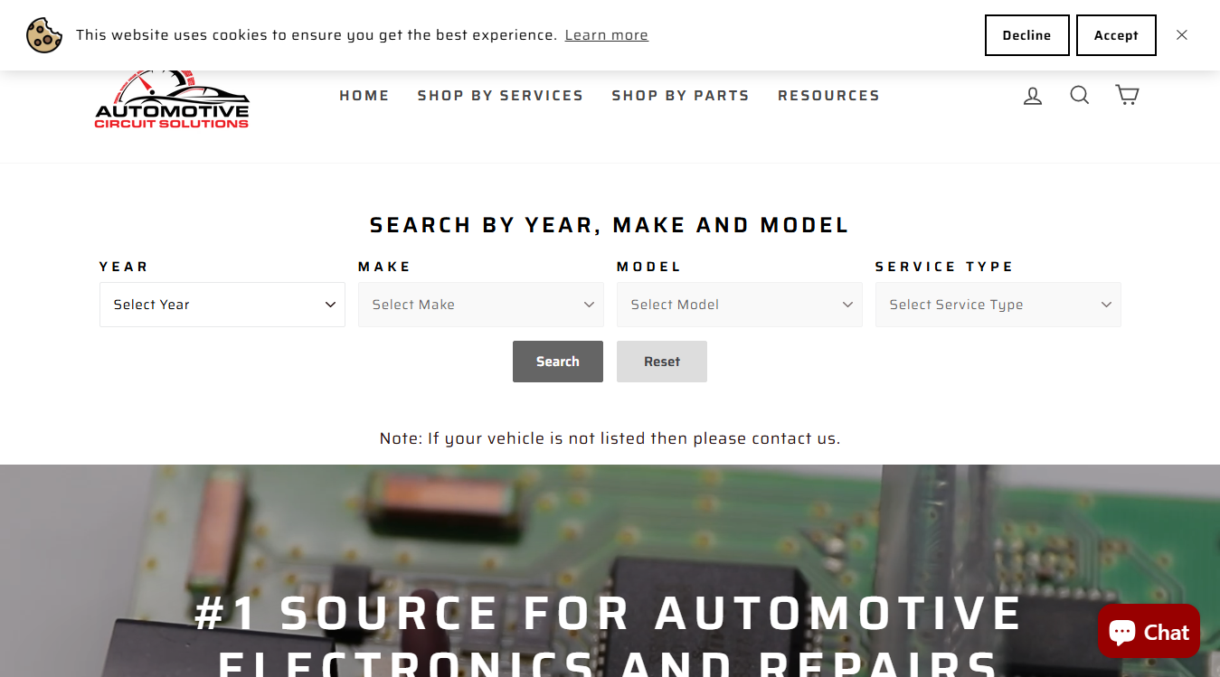Click the Automotive Circuit Solutions logo
The height and width of the screenshot is (677, 1220).
[172, 99]
